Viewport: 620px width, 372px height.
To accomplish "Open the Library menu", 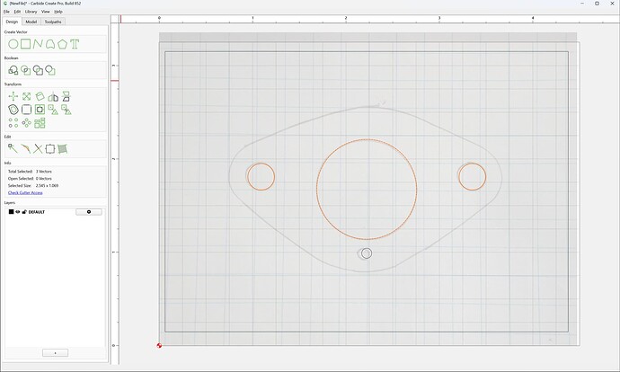I will tap(31, 12).
